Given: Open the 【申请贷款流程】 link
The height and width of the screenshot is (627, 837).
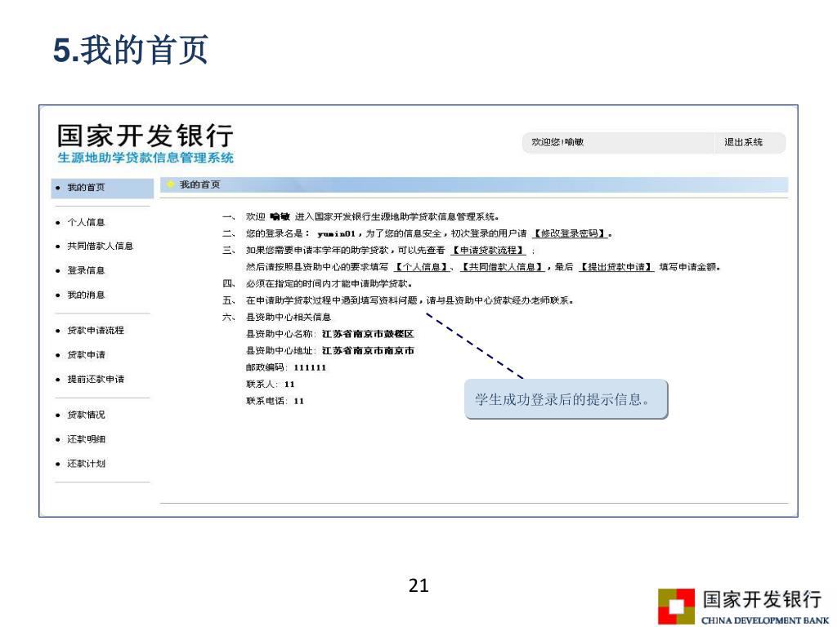Looking at the screenshot, I should (489, 250).
